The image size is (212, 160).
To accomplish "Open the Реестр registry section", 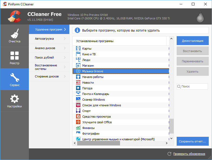I will [x=15, y=58].
